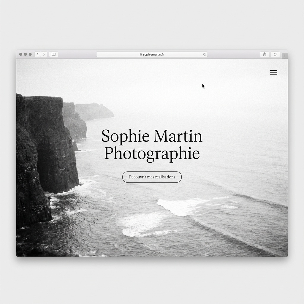Click the browser back arrow
Viewport: 304px width, 304px height.
tap(38, 54)
